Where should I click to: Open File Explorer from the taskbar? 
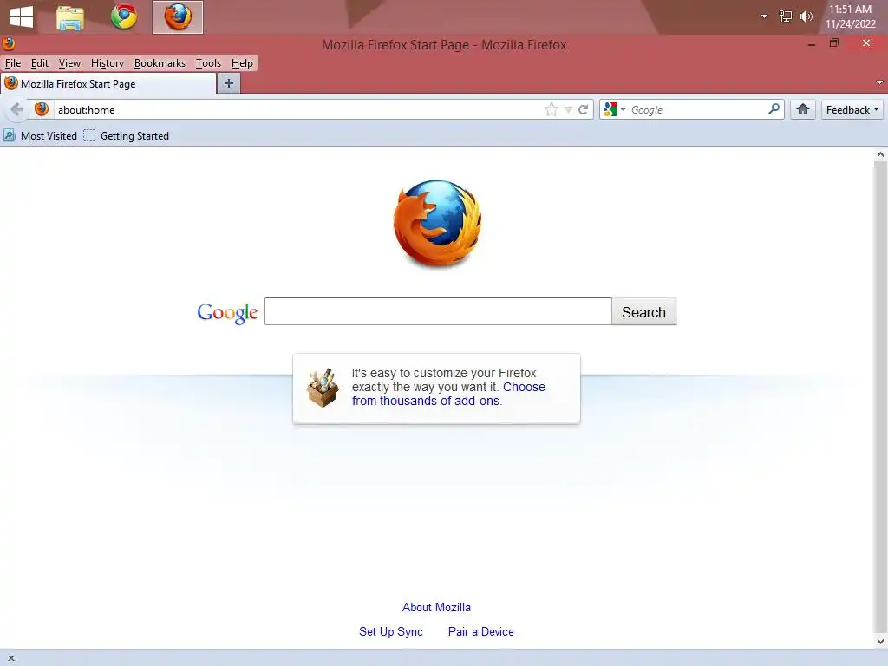click(70, 17)
